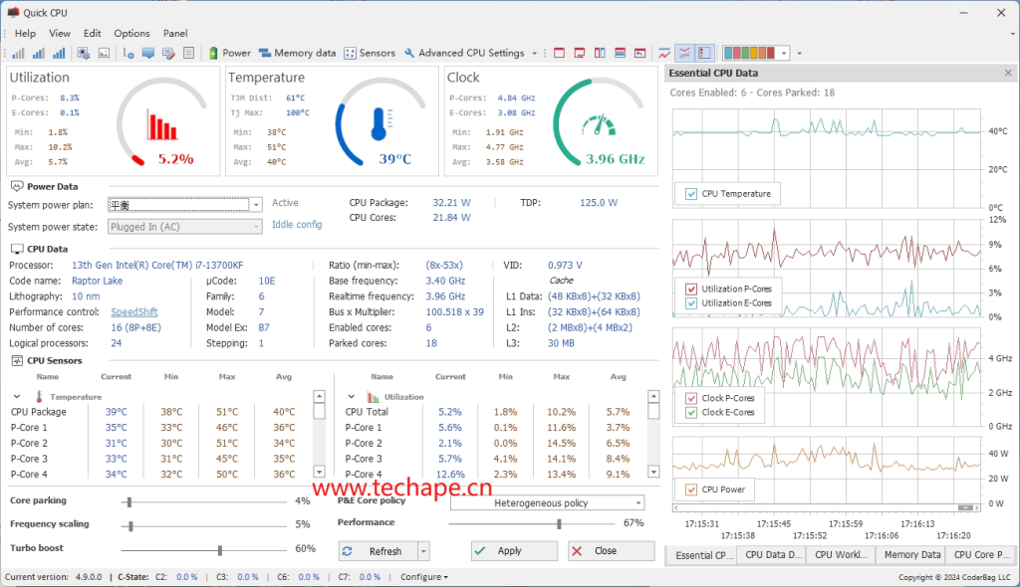Viewport: 1020px width, 587px height.
Task: Open the Help menu
Action: 25,33
